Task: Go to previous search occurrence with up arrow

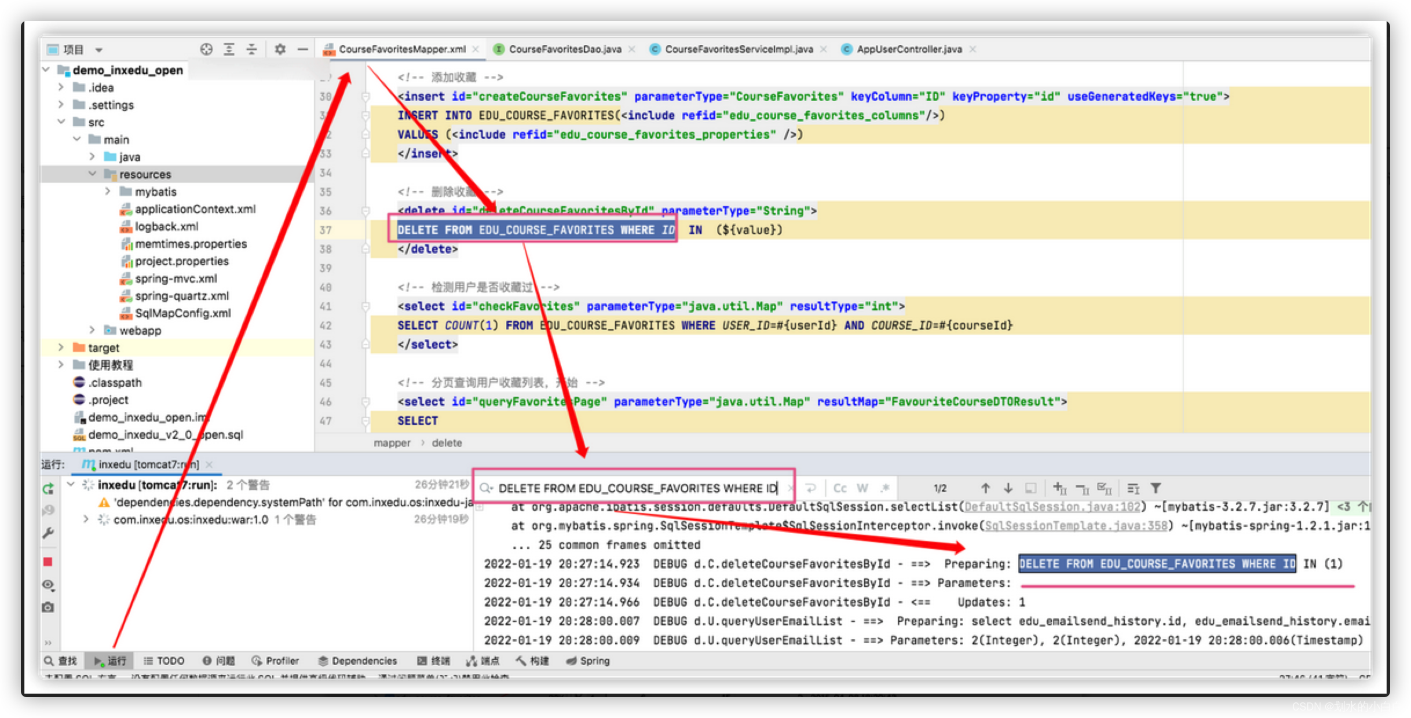Action: (985, 488)
